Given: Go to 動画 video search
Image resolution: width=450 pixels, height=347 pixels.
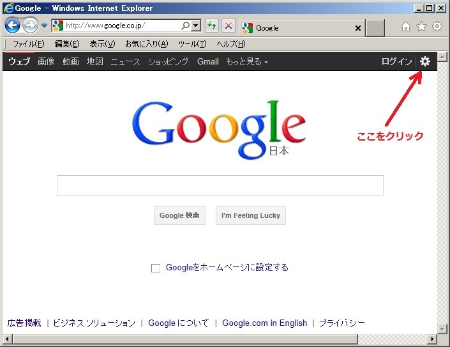Looking at the screenshot, I should click(71, 61).
